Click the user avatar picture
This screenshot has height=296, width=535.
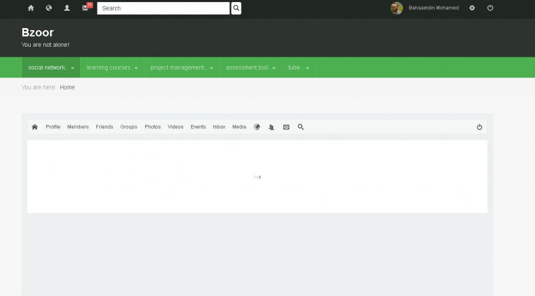tap(397, 8)
